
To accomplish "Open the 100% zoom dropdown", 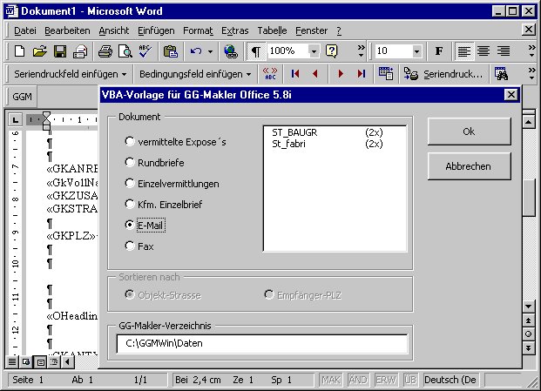I will [314, 51].
